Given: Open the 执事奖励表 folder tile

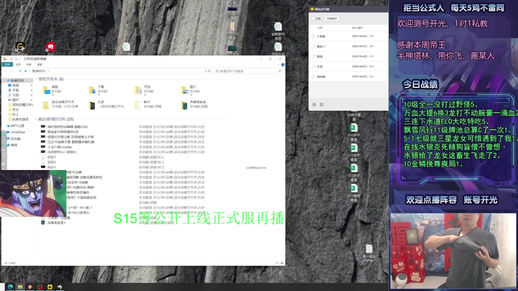Looking at the screenshot, I should tap(194, 105).
